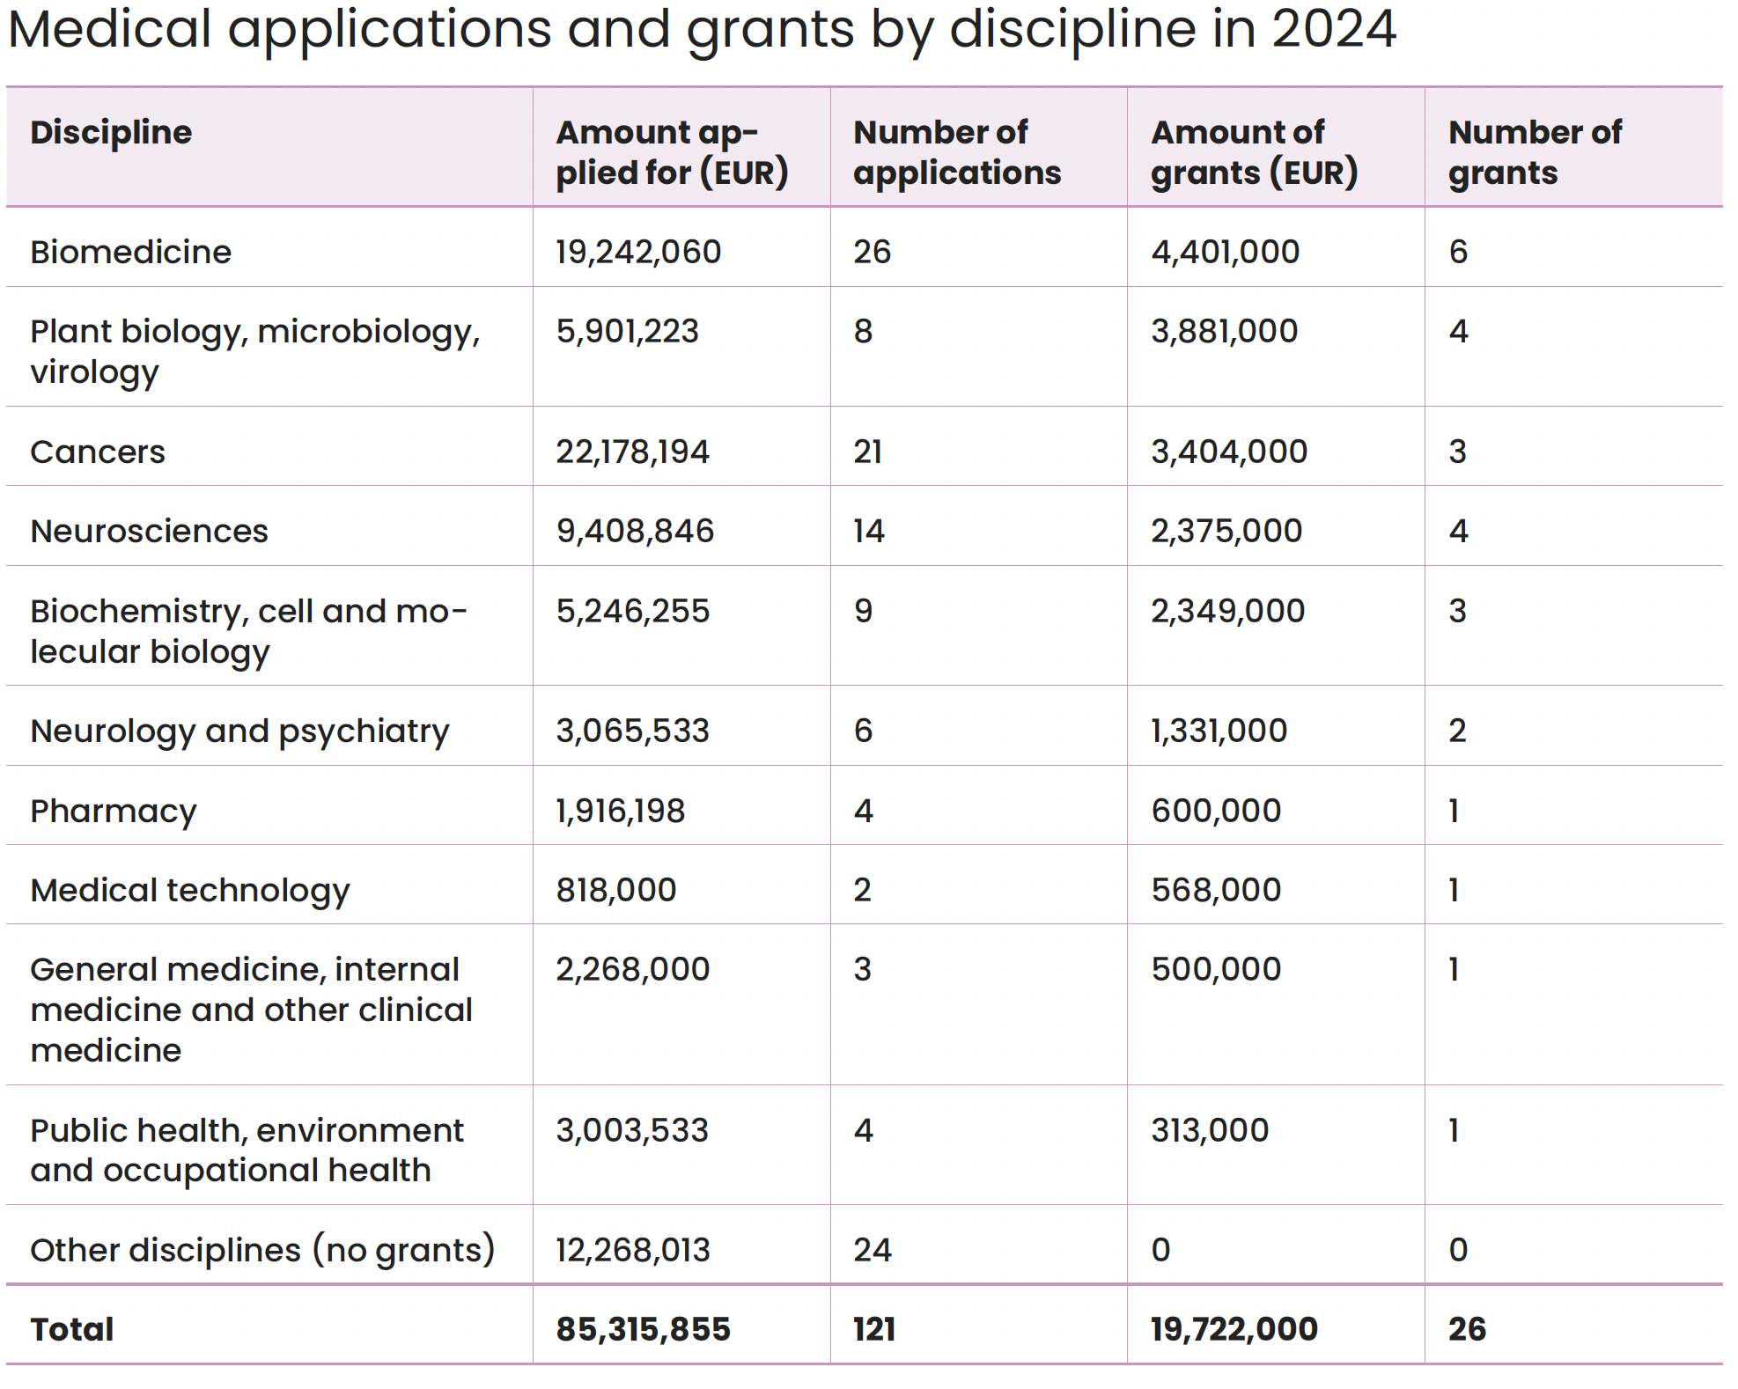Viewport: 1738px width, 1389px height.
Task: Click the value 22,178,194
Action: (632, 452)
